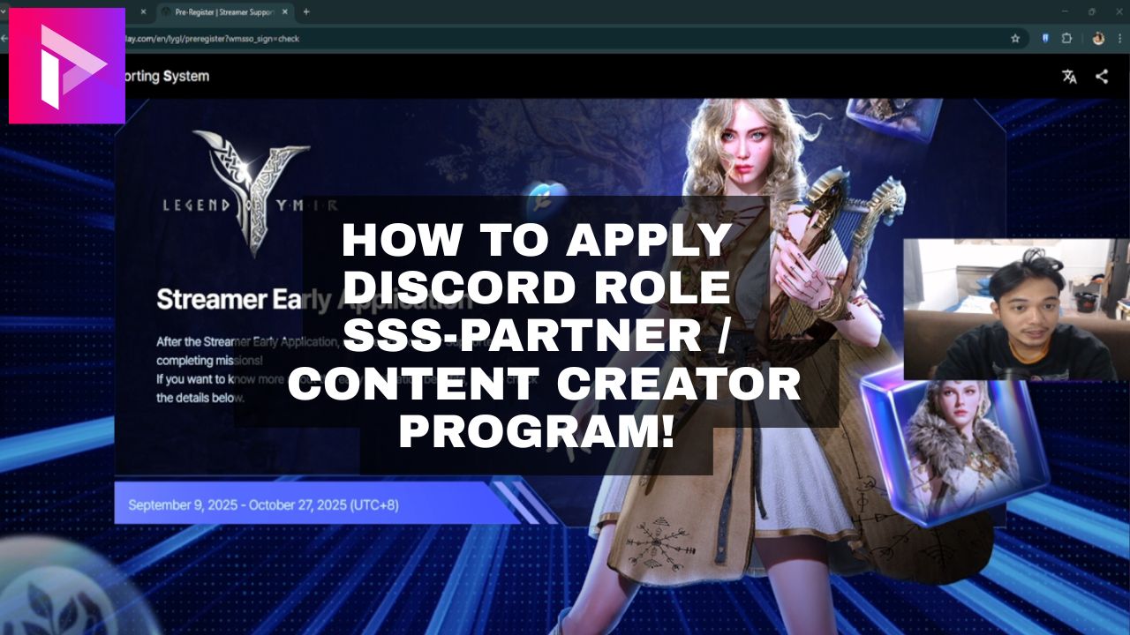Click the share icon in the page header
This screenshot has width=1130, height=635.
pos(1102,77)
